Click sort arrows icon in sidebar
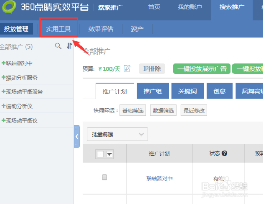Screen dimensions: 263x204 tap(69, 46)
